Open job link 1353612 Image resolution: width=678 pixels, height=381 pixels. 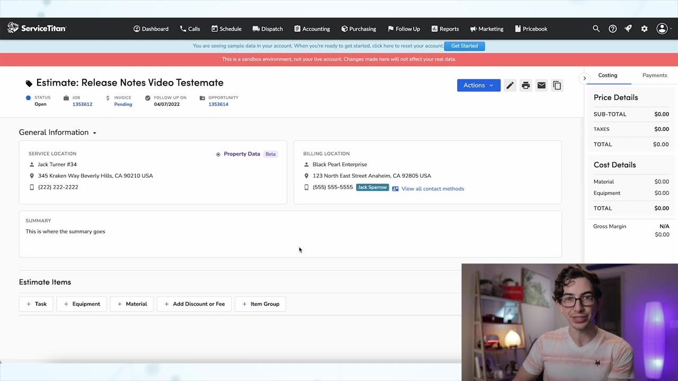82,104
